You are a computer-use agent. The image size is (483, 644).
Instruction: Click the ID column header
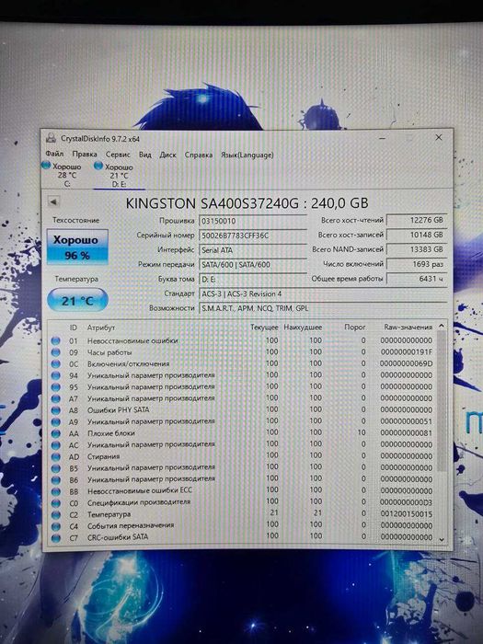pyautogui.click(x=73, y=328)
